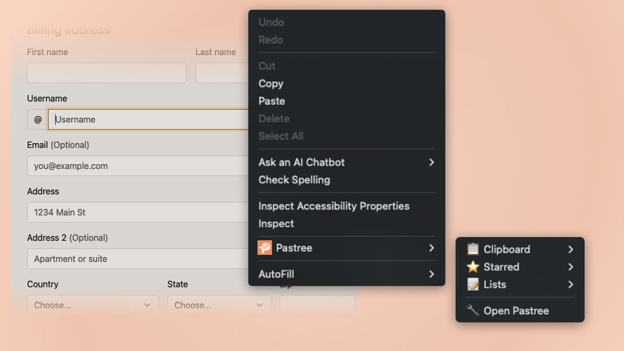Image resolution: width=624 pixels, height=351 pixels.
Task: Click the @ symbol before the Username field
Action: 36,119
